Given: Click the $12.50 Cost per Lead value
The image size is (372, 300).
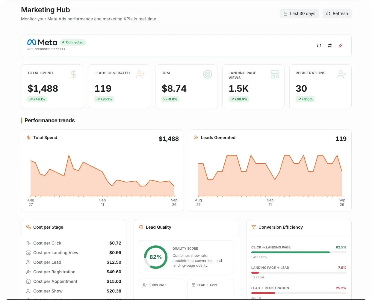Looking at the screenshot, I should [x=114, y=262].
